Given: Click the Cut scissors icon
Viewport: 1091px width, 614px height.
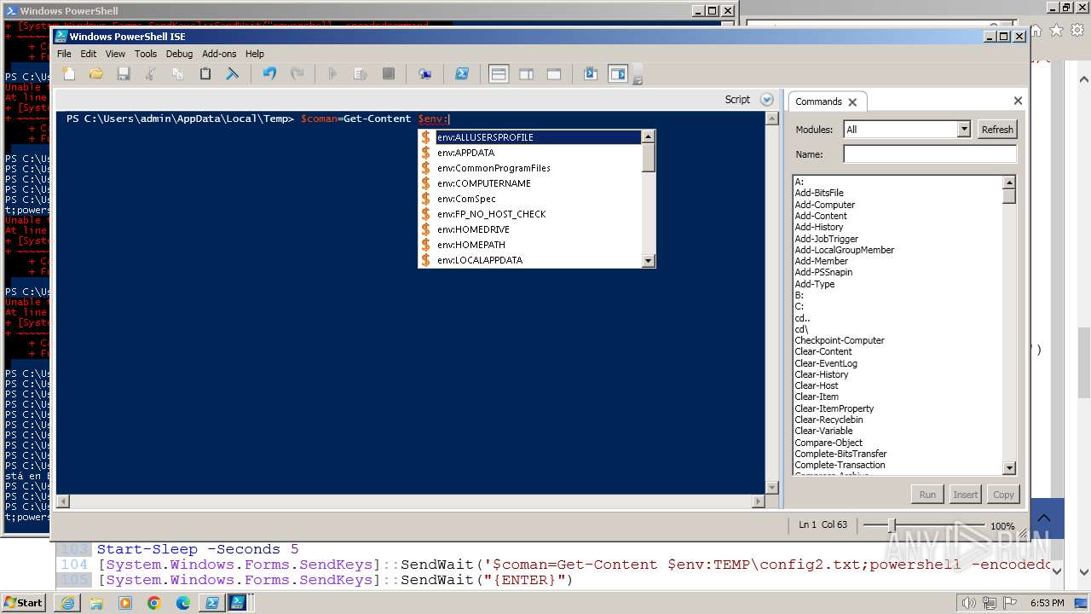Looking at the screenshot, I should coord(151,74).
